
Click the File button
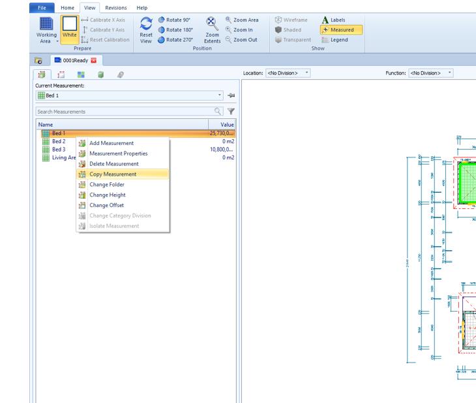point(41,8)
